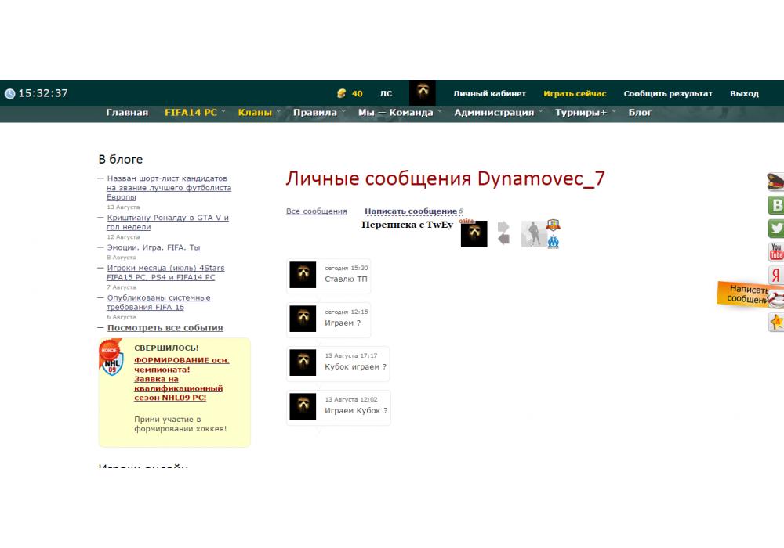Click the user avatar in the top bar
This screenshot has width=784, height=548.
[x=422, y=93]
